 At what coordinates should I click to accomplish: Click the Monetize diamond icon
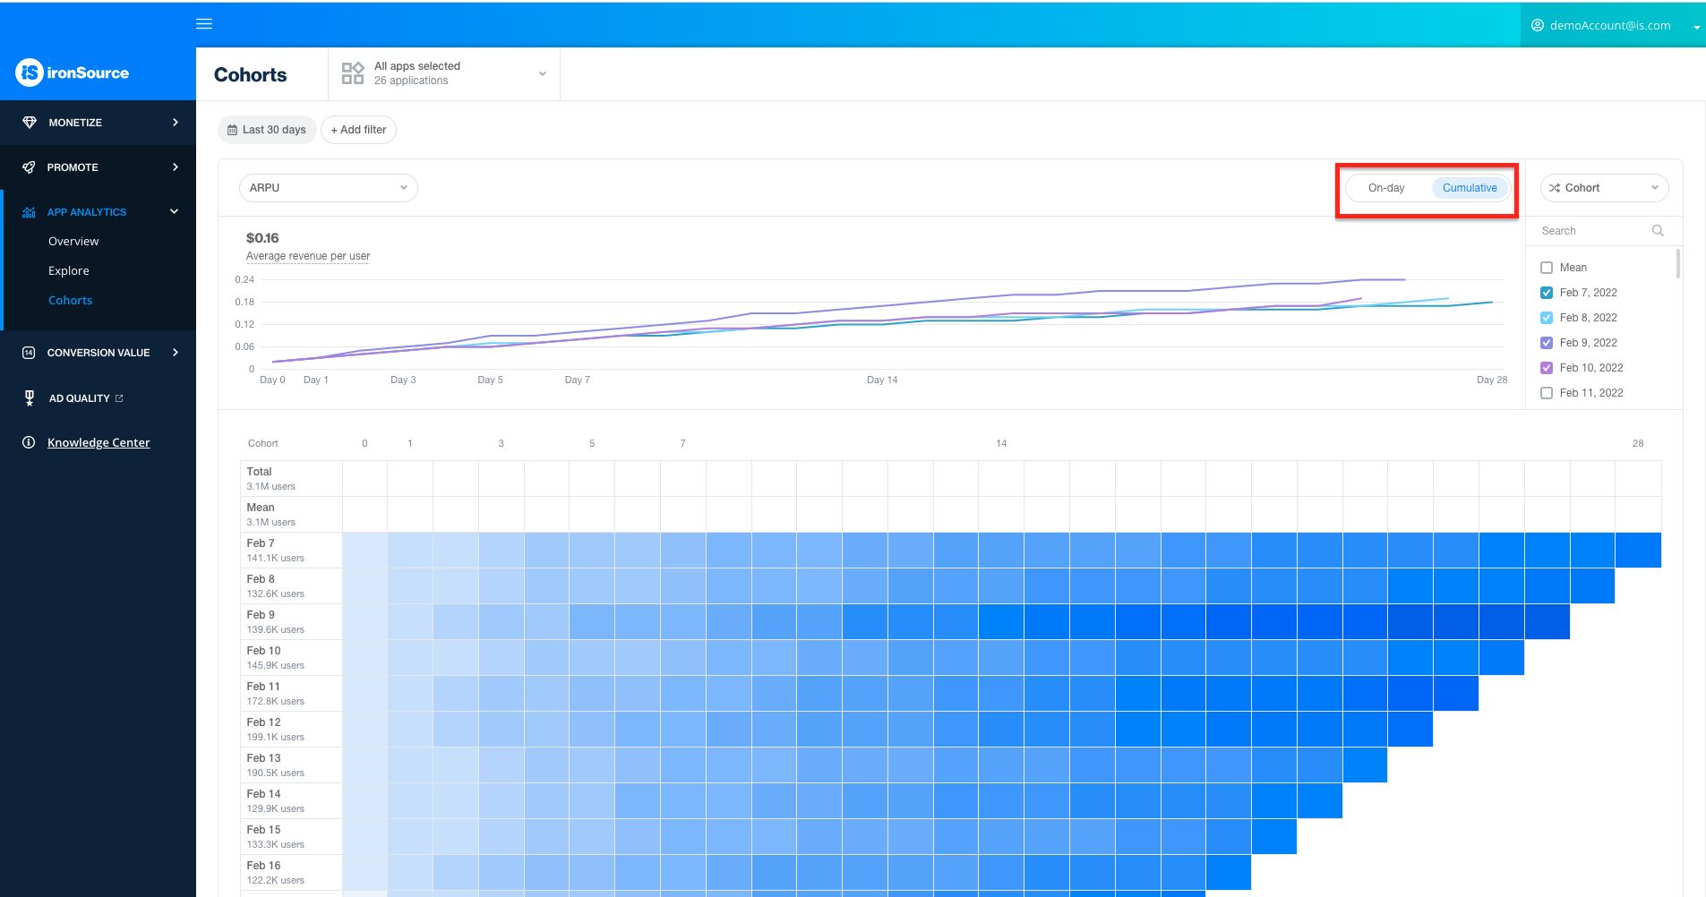(30, 123)
